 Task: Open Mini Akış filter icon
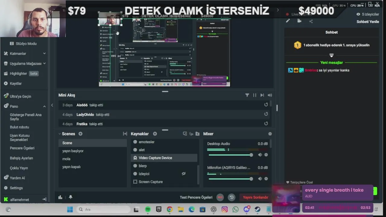[247, 95]
